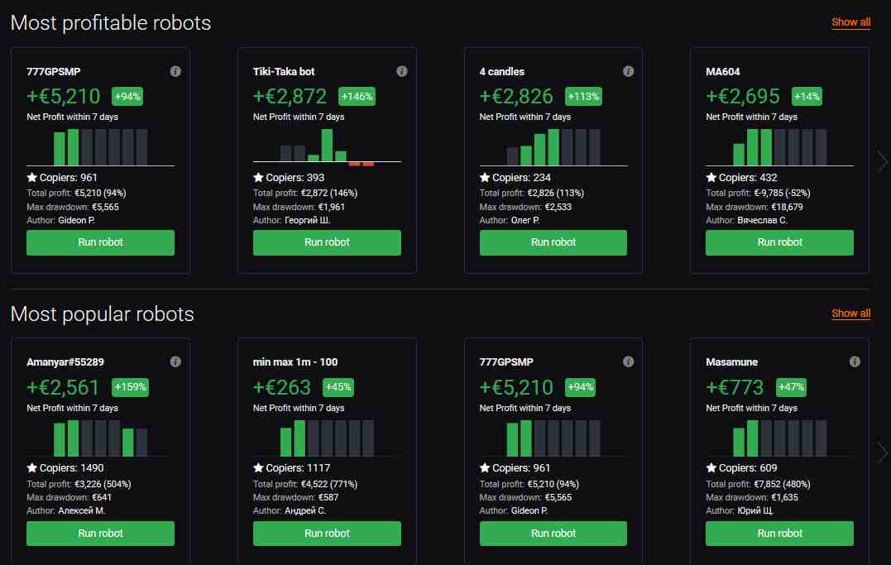Run the 777GPSMP robot in Most popular robots
Viewport: 891px width, 565px height.
click(x=553, y=534)
